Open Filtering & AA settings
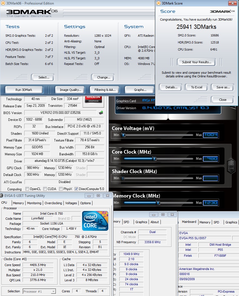The height and width of the screenshot is (296, 239). click(105, 90)
